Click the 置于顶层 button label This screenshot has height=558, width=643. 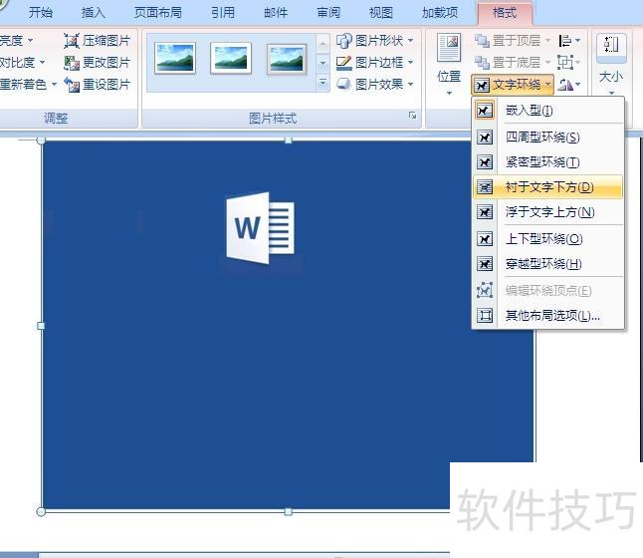(517, 41)
